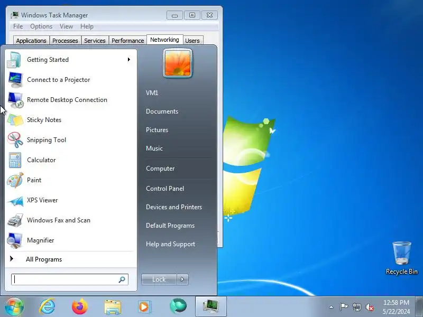This screenshot has width=423, height=317.
Task: Click the user account flower picture
Action: (178, 63)
